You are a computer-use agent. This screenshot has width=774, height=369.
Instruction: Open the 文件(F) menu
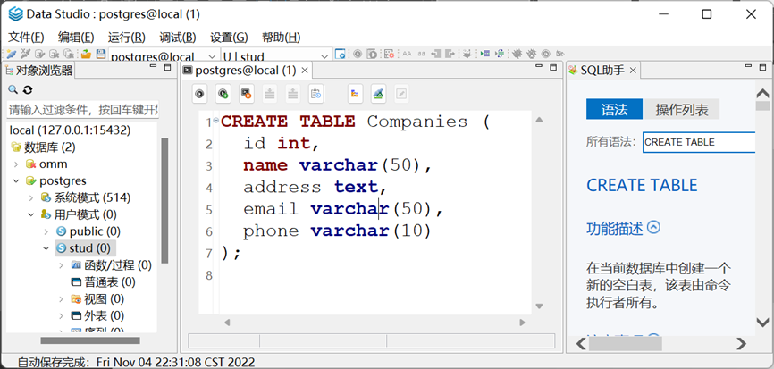26,37
